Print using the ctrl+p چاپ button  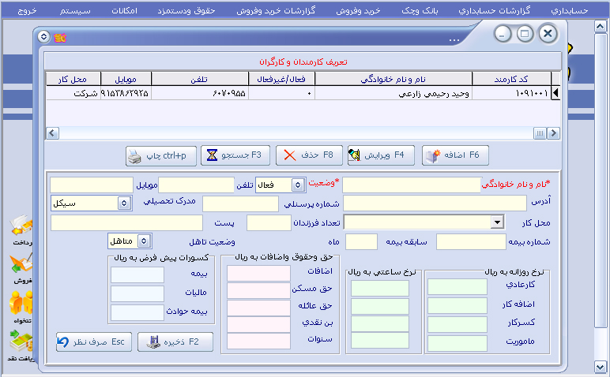[x=161, y=155]
